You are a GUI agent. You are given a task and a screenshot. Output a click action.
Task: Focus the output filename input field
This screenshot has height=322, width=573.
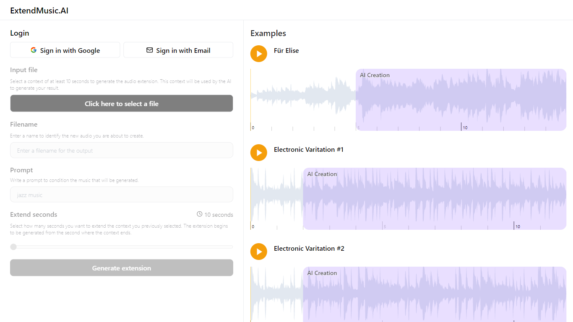point(122,150)
